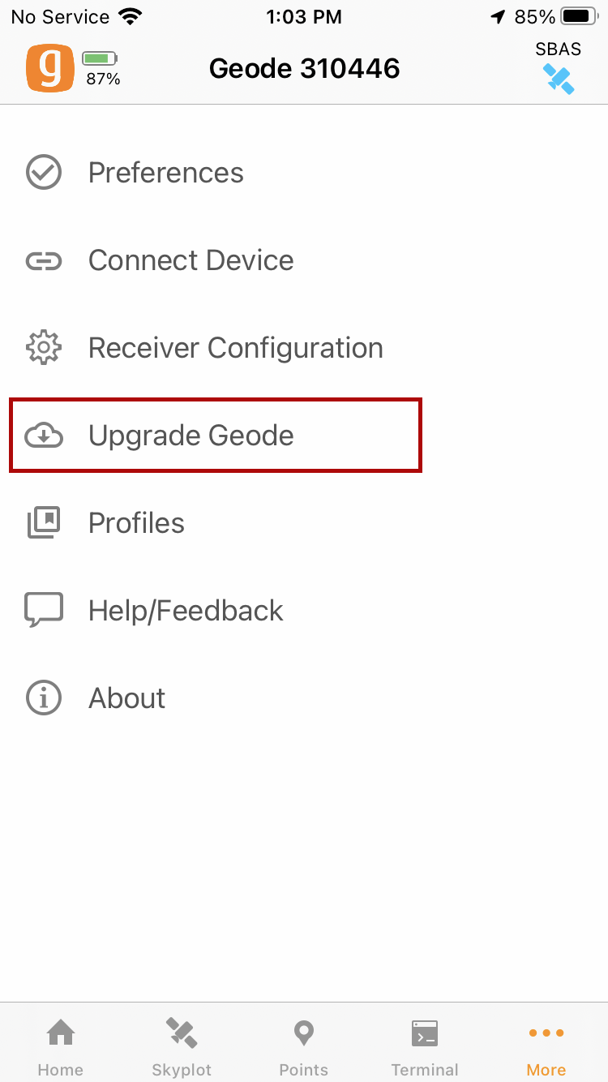The height and width of the screenshot is (1082, 608).
Task: Open the Preferences menu item
Action: tap(166, 173)
